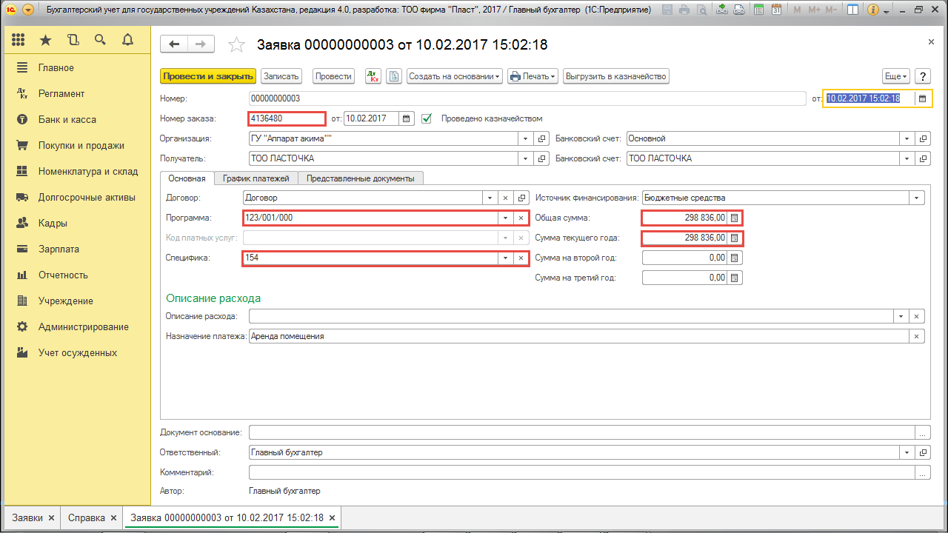Screen dimensions: 948x533
Task: Add this document to favorites with the star
Action: (x=236, y=45)
